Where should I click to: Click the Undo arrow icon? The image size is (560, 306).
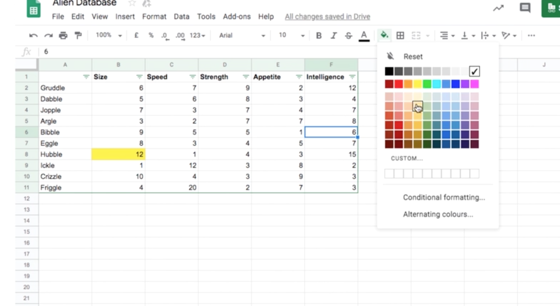click(x=33, y=35)
